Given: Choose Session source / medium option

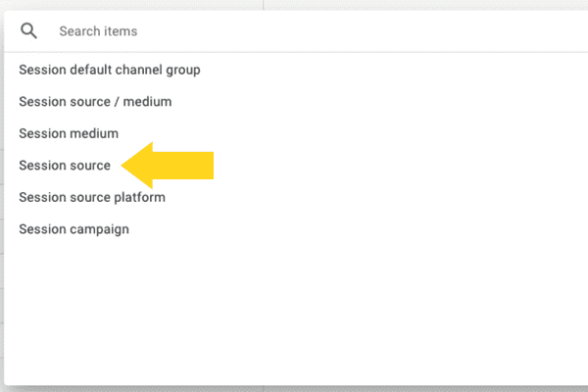Looking at the screenshot, I should point(95,102).
